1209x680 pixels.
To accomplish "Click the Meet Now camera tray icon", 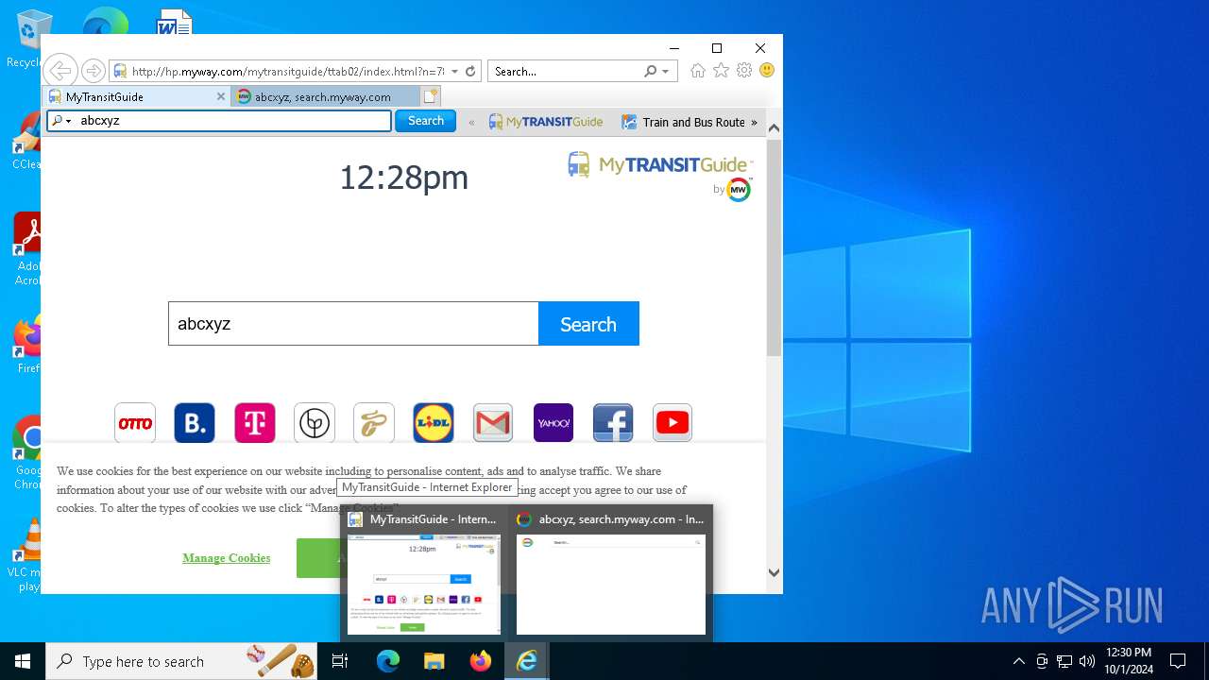I will [x=1042, y=661].
